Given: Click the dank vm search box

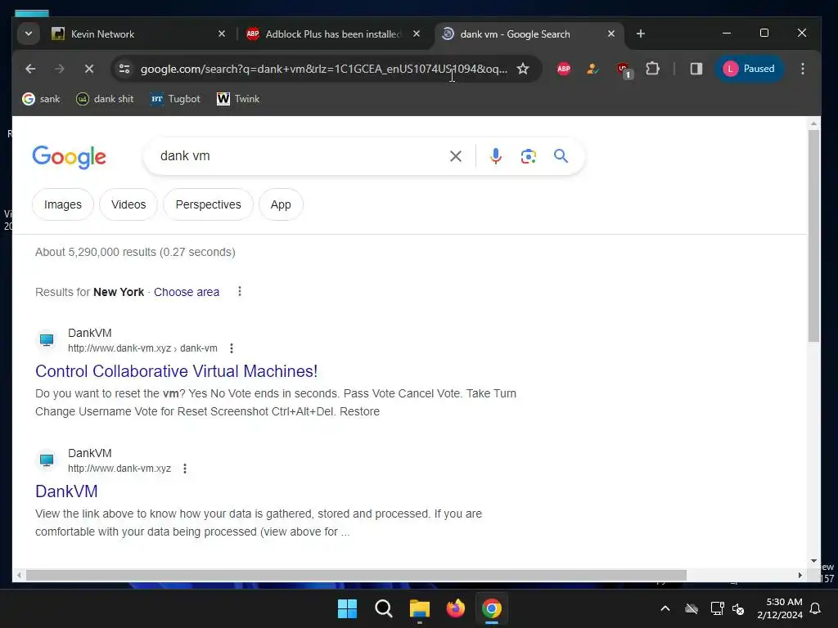Looking at the screenshot, I should click(300, 156).
